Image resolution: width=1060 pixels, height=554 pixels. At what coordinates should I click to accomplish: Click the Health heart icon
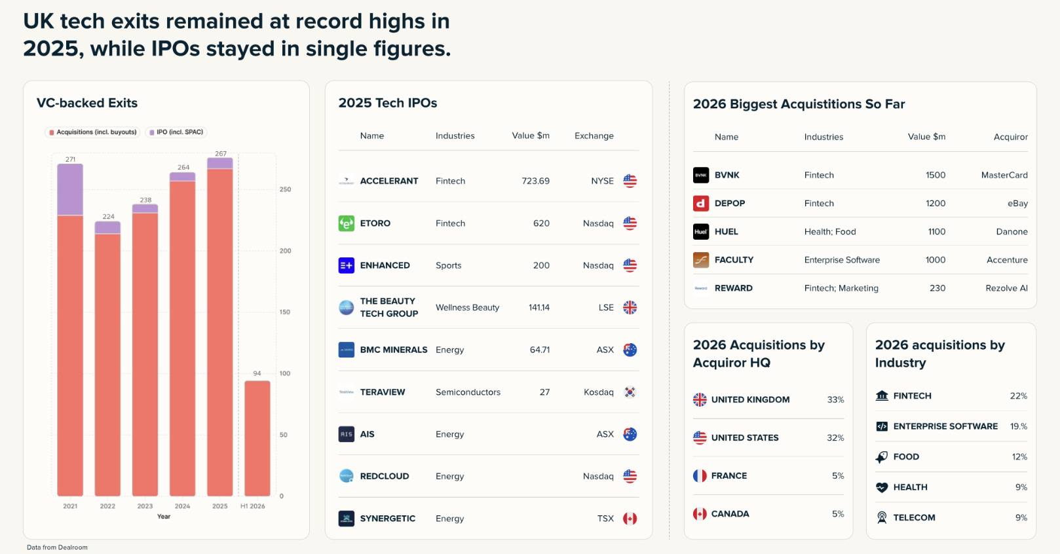882,487
